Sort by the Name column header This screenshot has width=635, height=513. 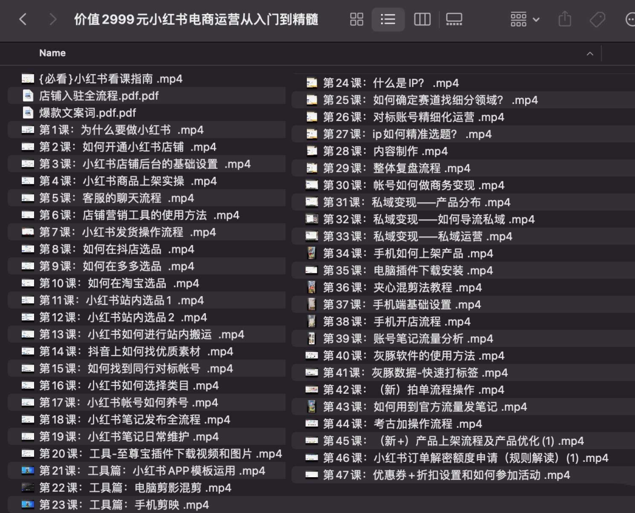tap(52, 53)
